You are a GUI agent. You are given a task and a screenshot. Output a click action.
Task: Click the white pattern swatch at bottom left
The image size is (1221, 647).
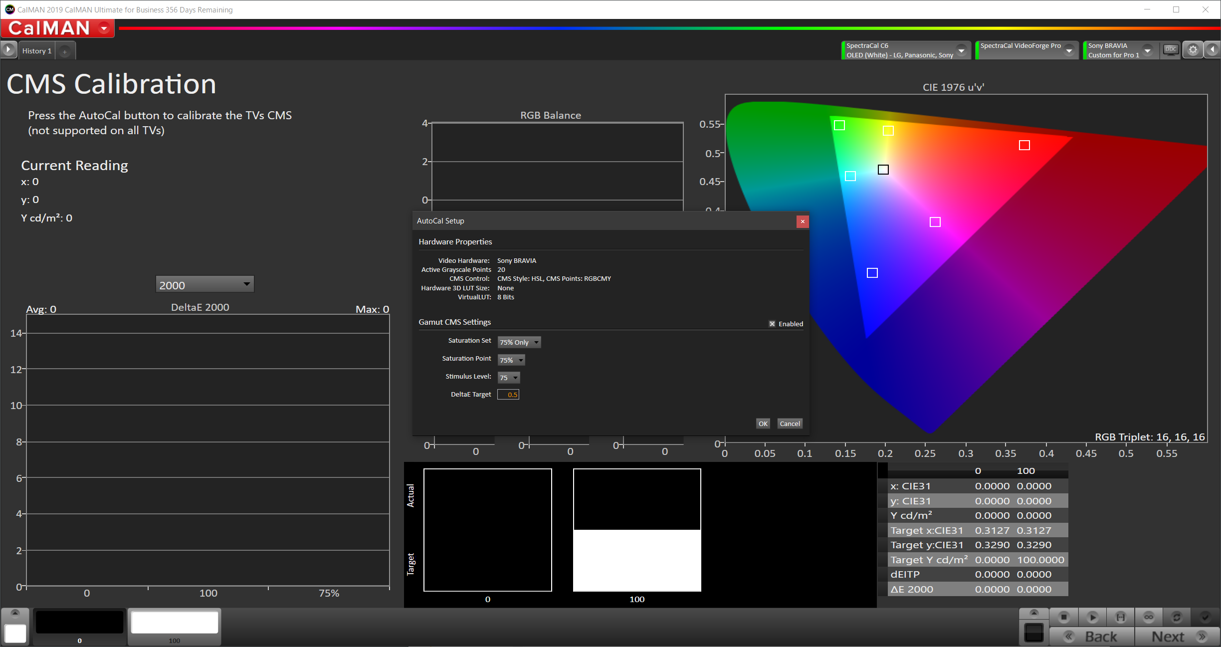pos(15,633)
